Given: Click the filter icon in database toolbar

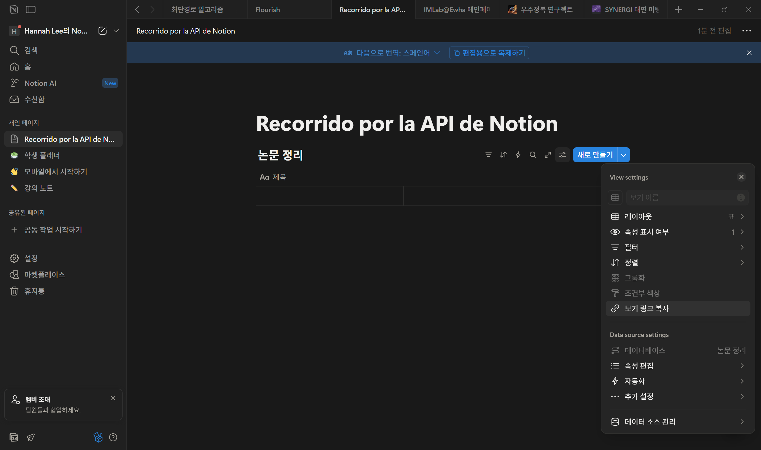Looking at the screenshot, I should click(x=488, y=155).
